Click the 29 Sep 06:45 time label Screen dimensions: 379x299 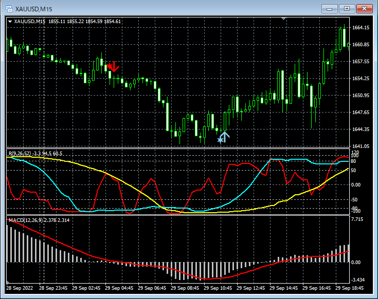point(152,288)
